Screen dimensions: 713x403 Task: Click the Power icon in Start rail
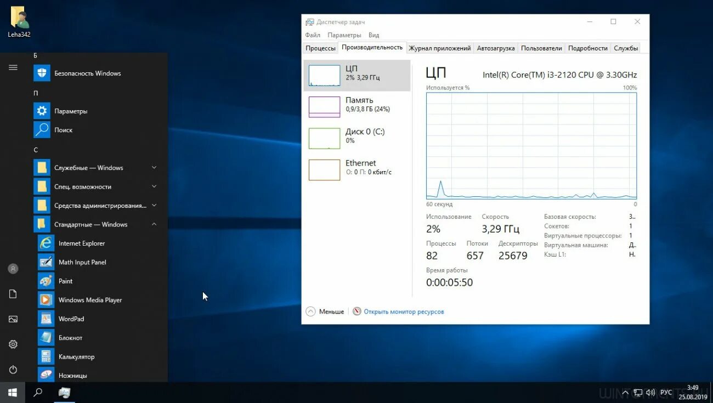coord(13,370)
